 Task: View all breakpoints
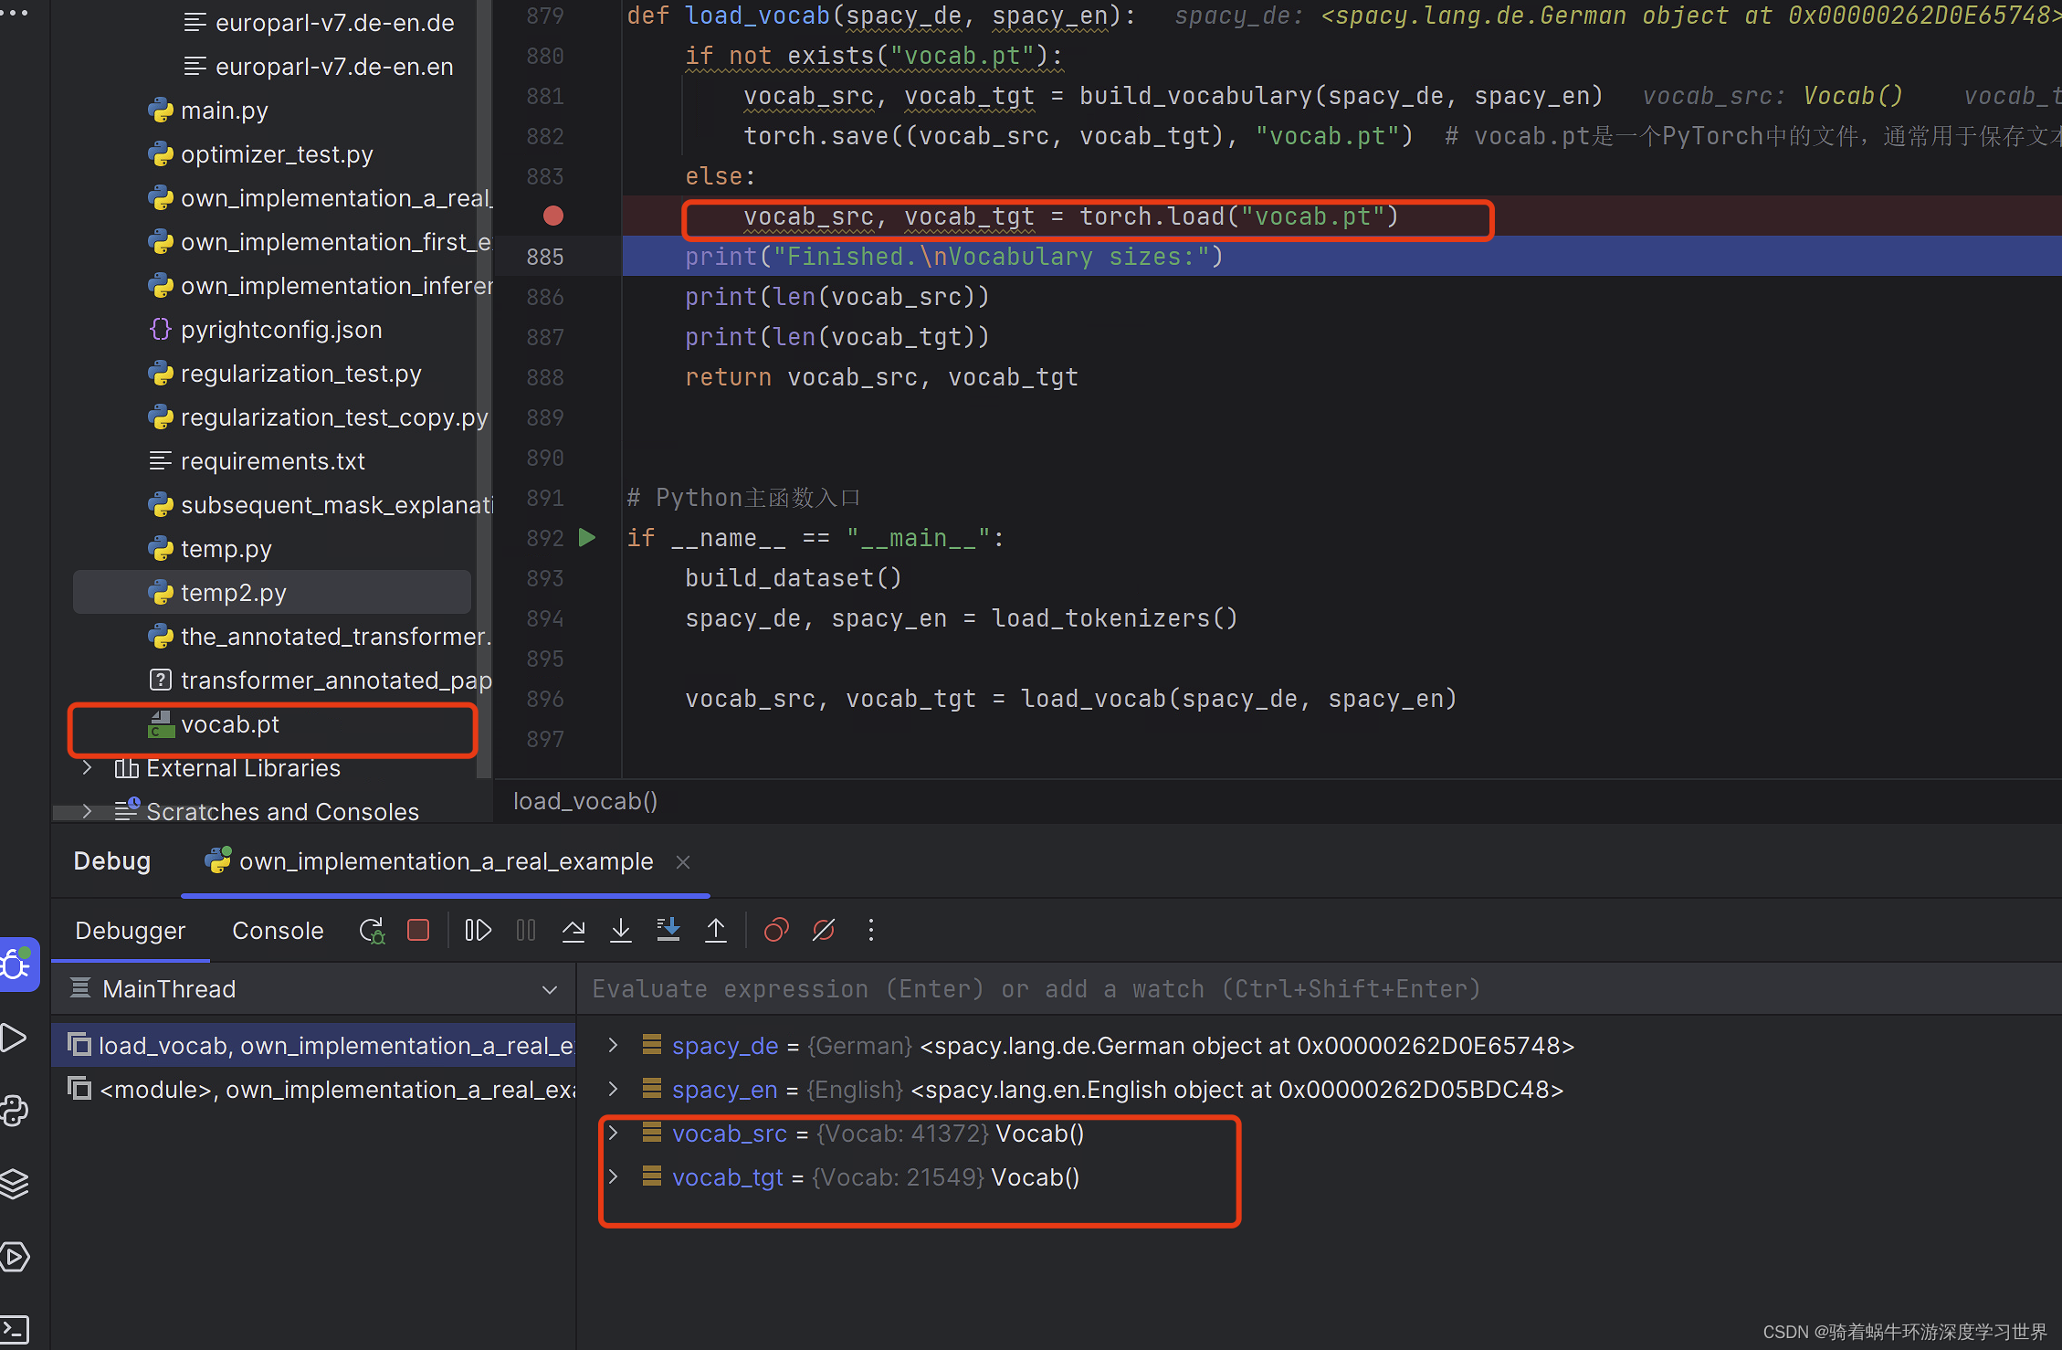(776, 930)
